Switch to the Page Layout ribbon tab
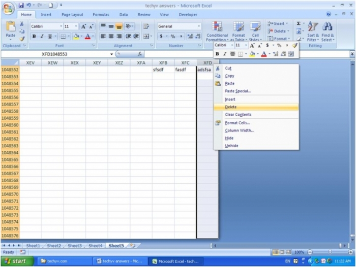This screenshot has height=267, width=356. click(72, 15)
